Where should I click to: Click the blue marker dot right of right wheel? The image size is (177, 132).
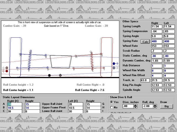point(114,64)
